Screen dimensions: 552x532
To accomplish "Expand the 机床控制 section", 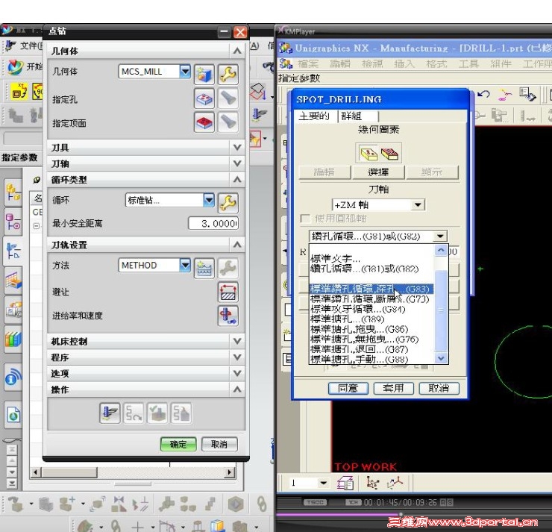I will (237, 341).
